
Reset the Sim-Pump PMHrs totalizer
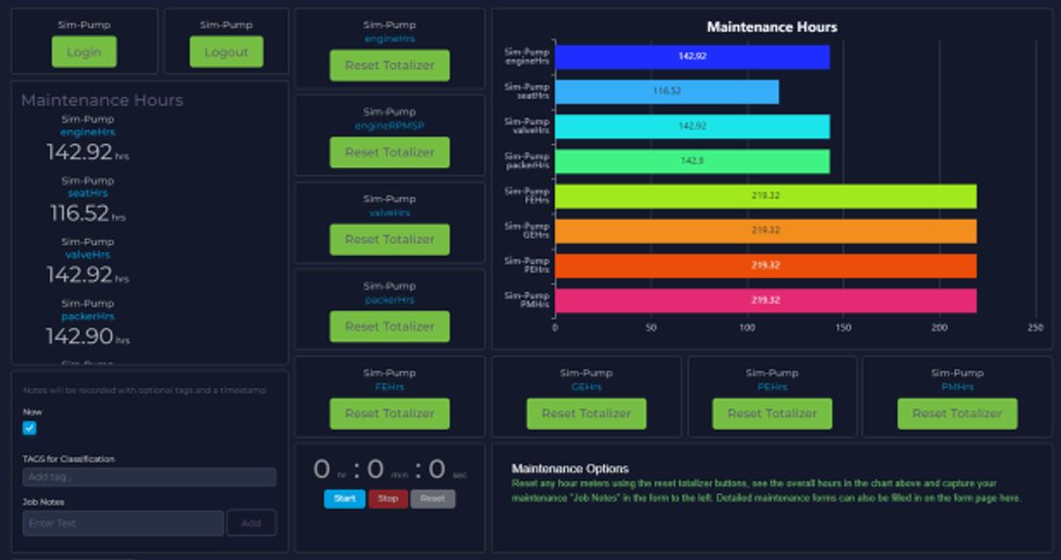[957, 413]
